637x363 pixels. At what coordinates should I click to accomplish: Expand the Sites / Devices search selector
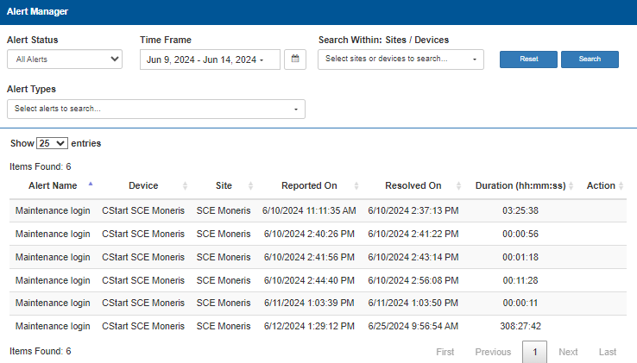pos(400,59)
